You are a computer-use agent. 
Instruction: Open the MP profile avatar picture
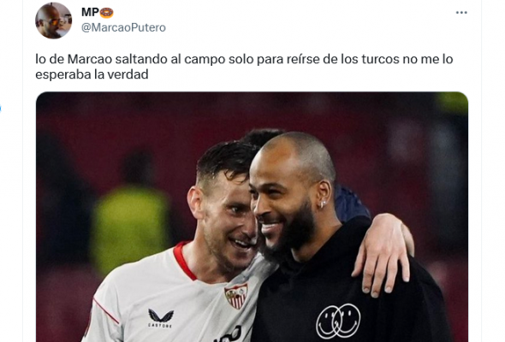click(53, 21)
